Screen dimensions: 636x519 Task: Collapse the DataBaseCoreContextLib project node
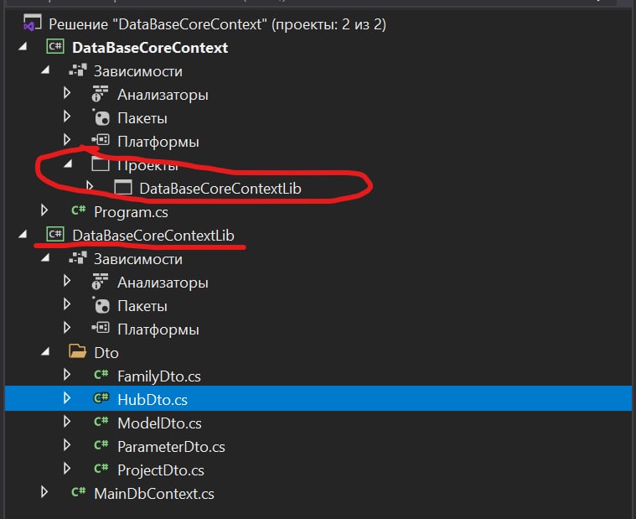(x=23, y=234)
